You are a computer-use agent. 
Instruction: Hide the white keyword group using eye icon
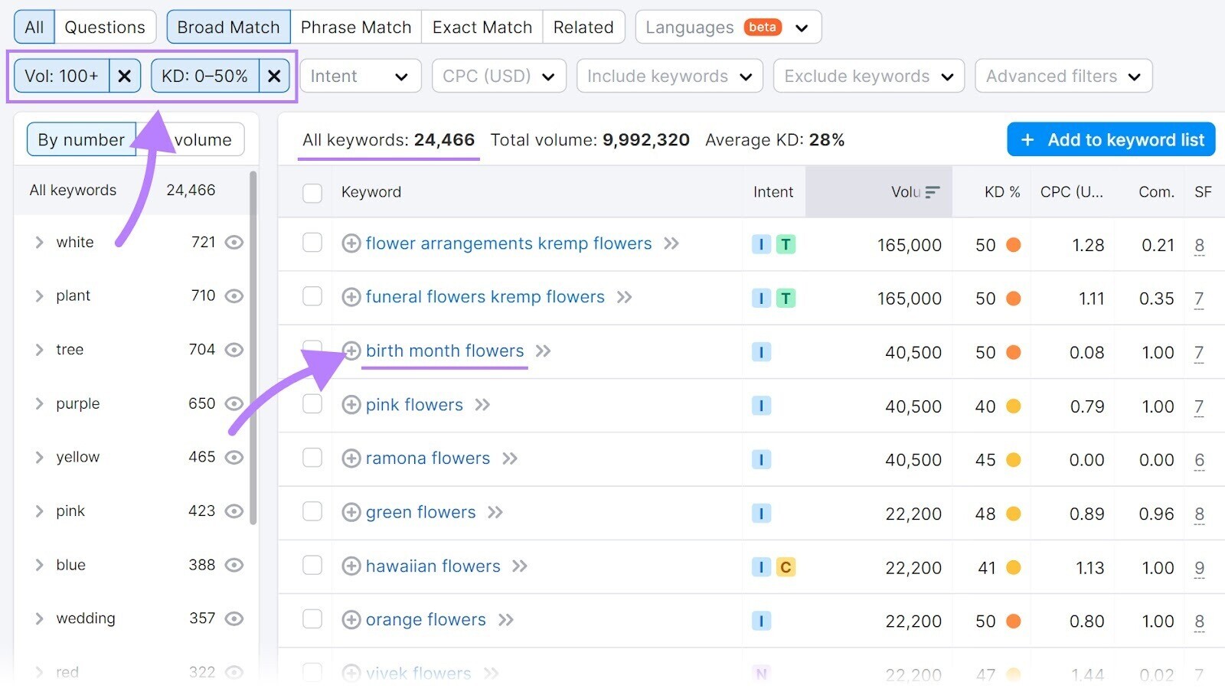tap(234, 242)
